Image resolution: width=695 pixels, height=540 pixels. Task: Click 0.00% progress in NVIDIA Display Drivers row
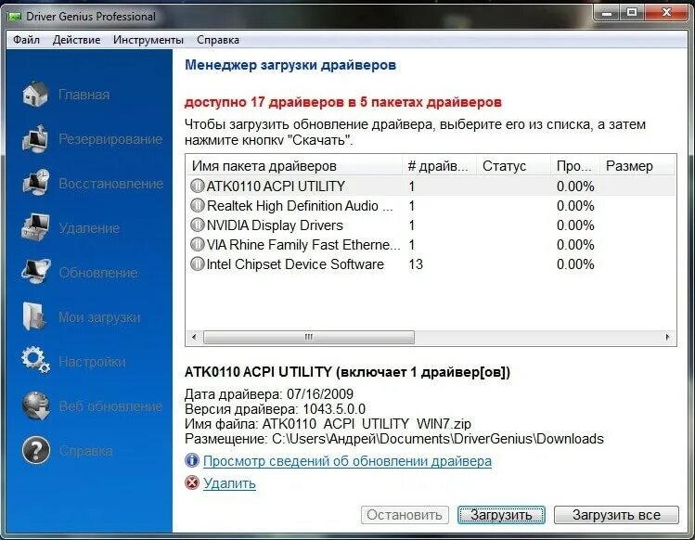[575, 225]
